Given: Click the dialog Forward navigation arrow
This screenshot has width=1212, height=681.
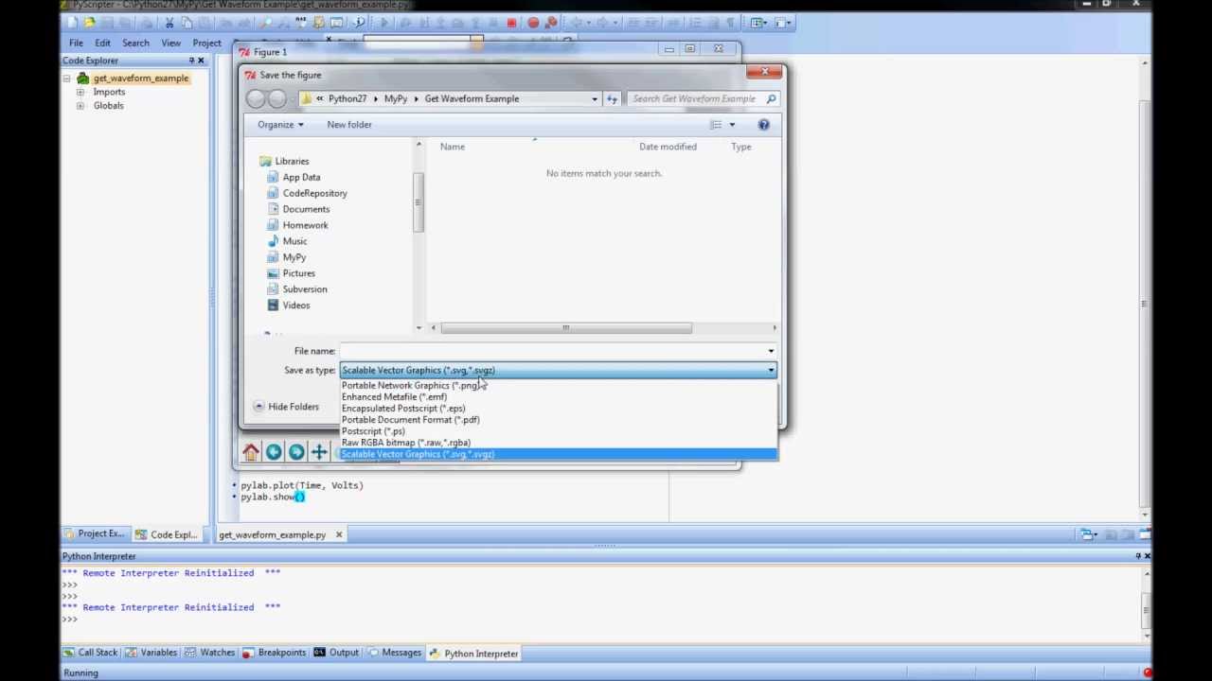Looking at the screenshot, I should [x=276, y=98].
